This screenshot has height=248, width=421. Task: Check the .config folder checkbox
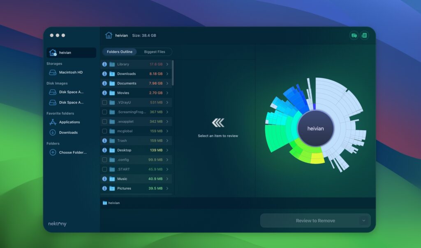tap(104, 159)
